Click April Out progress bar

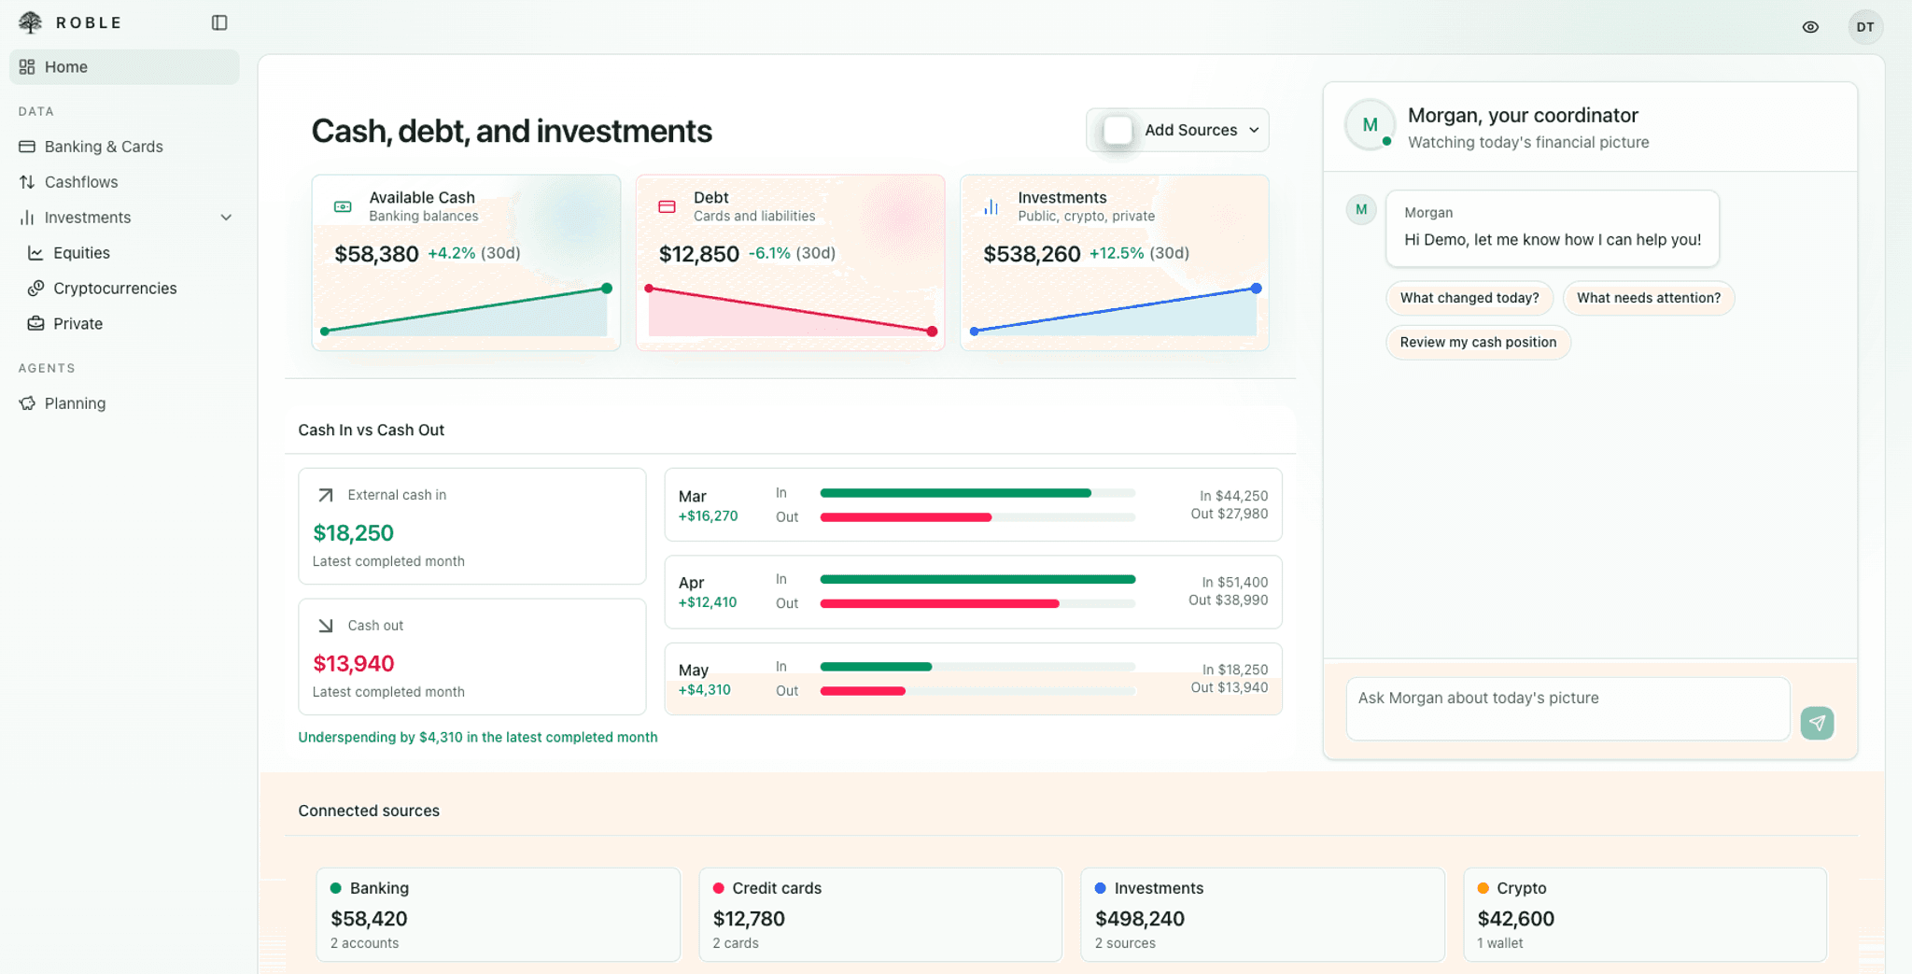pos(977,603)
